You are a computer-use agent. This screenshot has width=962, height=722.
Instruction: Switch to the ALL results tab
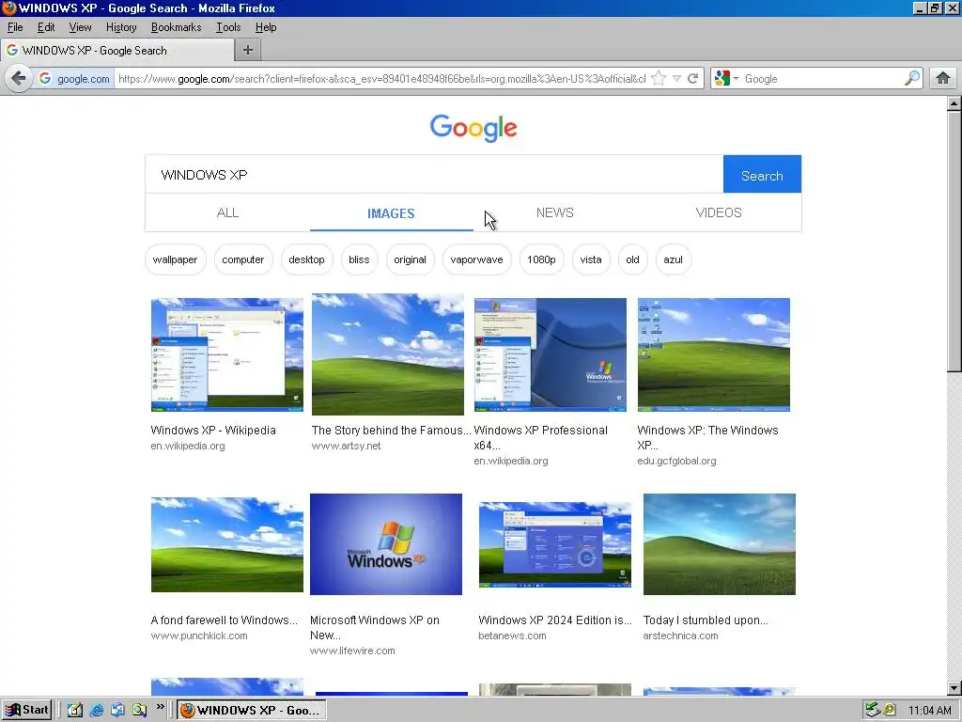pos(227,212)
